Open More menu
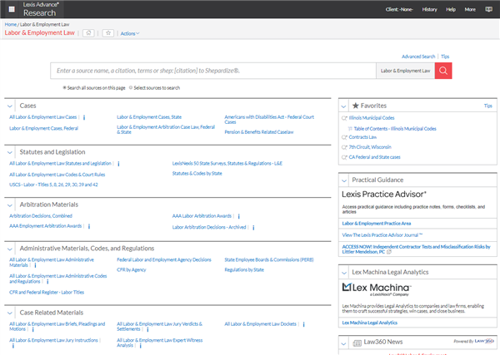 (470, 9)
